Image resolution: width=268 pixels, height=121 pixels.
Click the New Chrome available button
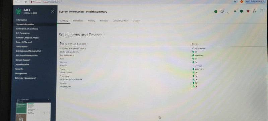click(255, 1)
